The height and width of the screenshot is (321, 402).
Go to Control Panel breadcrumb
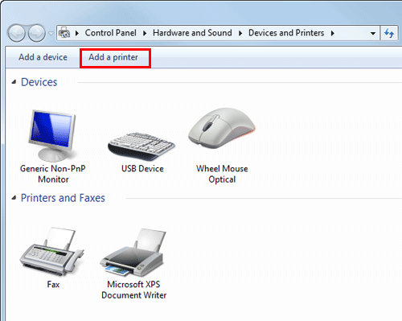(x=111, y=33)
